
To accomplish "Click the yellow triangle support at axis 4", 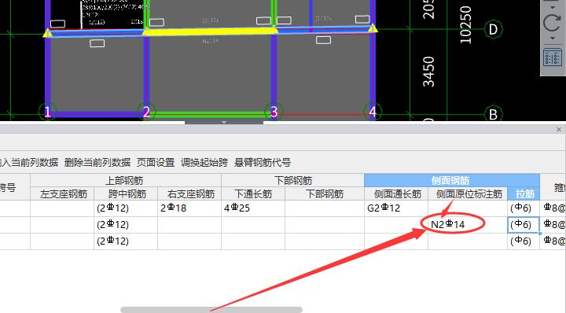I will pyautogui.click(x=373, y=28).
